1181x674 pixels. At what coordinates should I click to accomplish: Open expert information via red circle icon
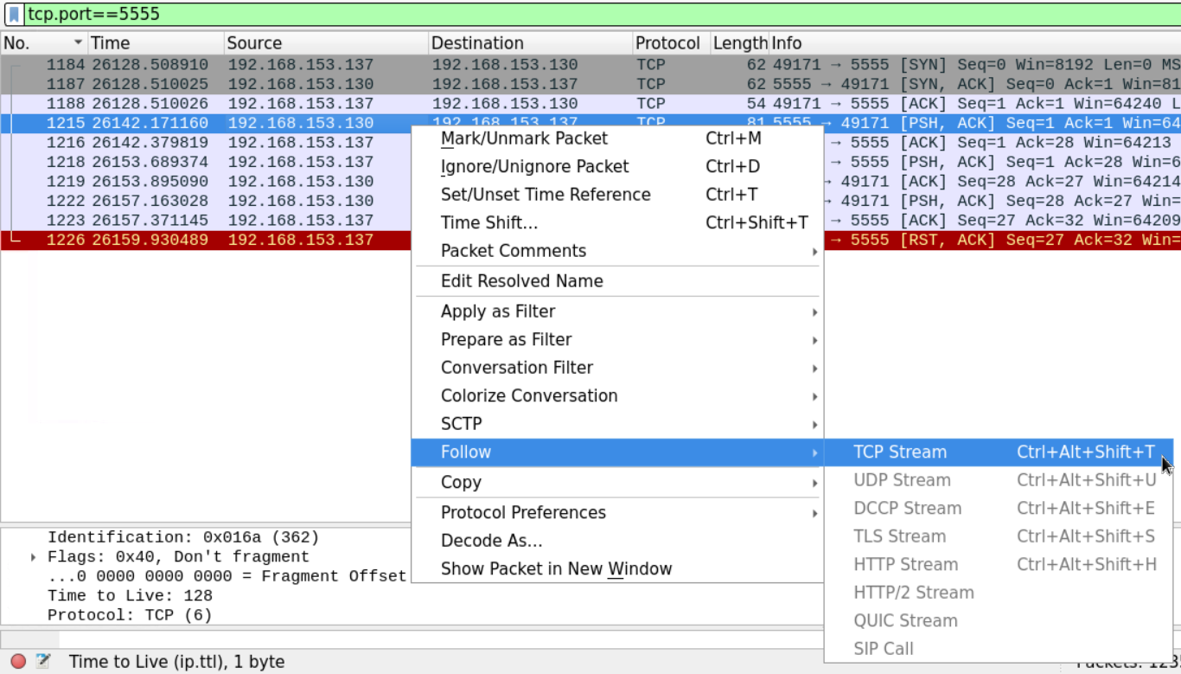point(18,662)
